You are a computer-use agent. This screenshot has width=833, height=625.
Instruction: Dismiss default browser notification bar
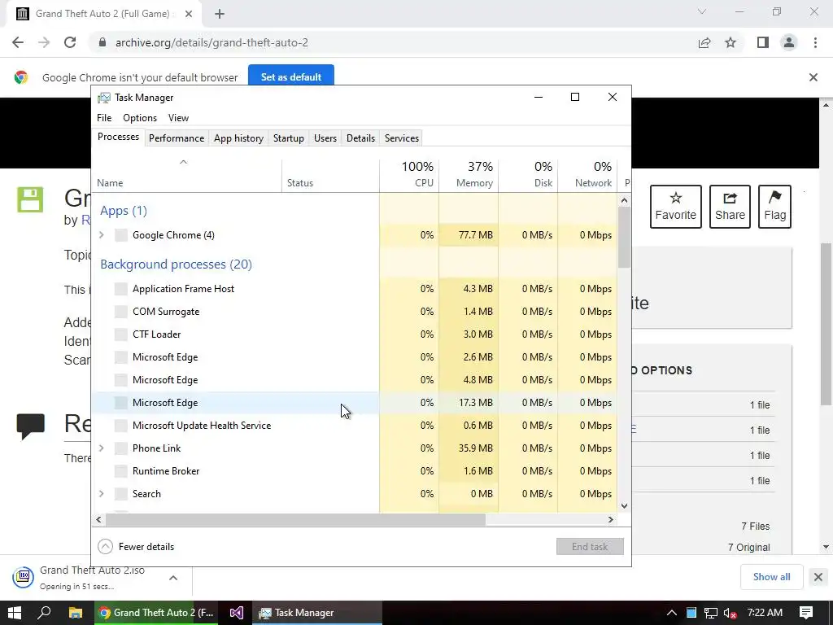[813, 77]
